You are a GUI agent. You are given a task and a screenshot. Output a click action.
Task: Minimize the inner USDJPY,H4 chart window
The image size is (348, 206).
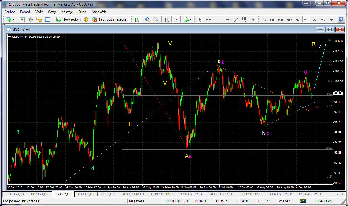click(x=320, y=29)
